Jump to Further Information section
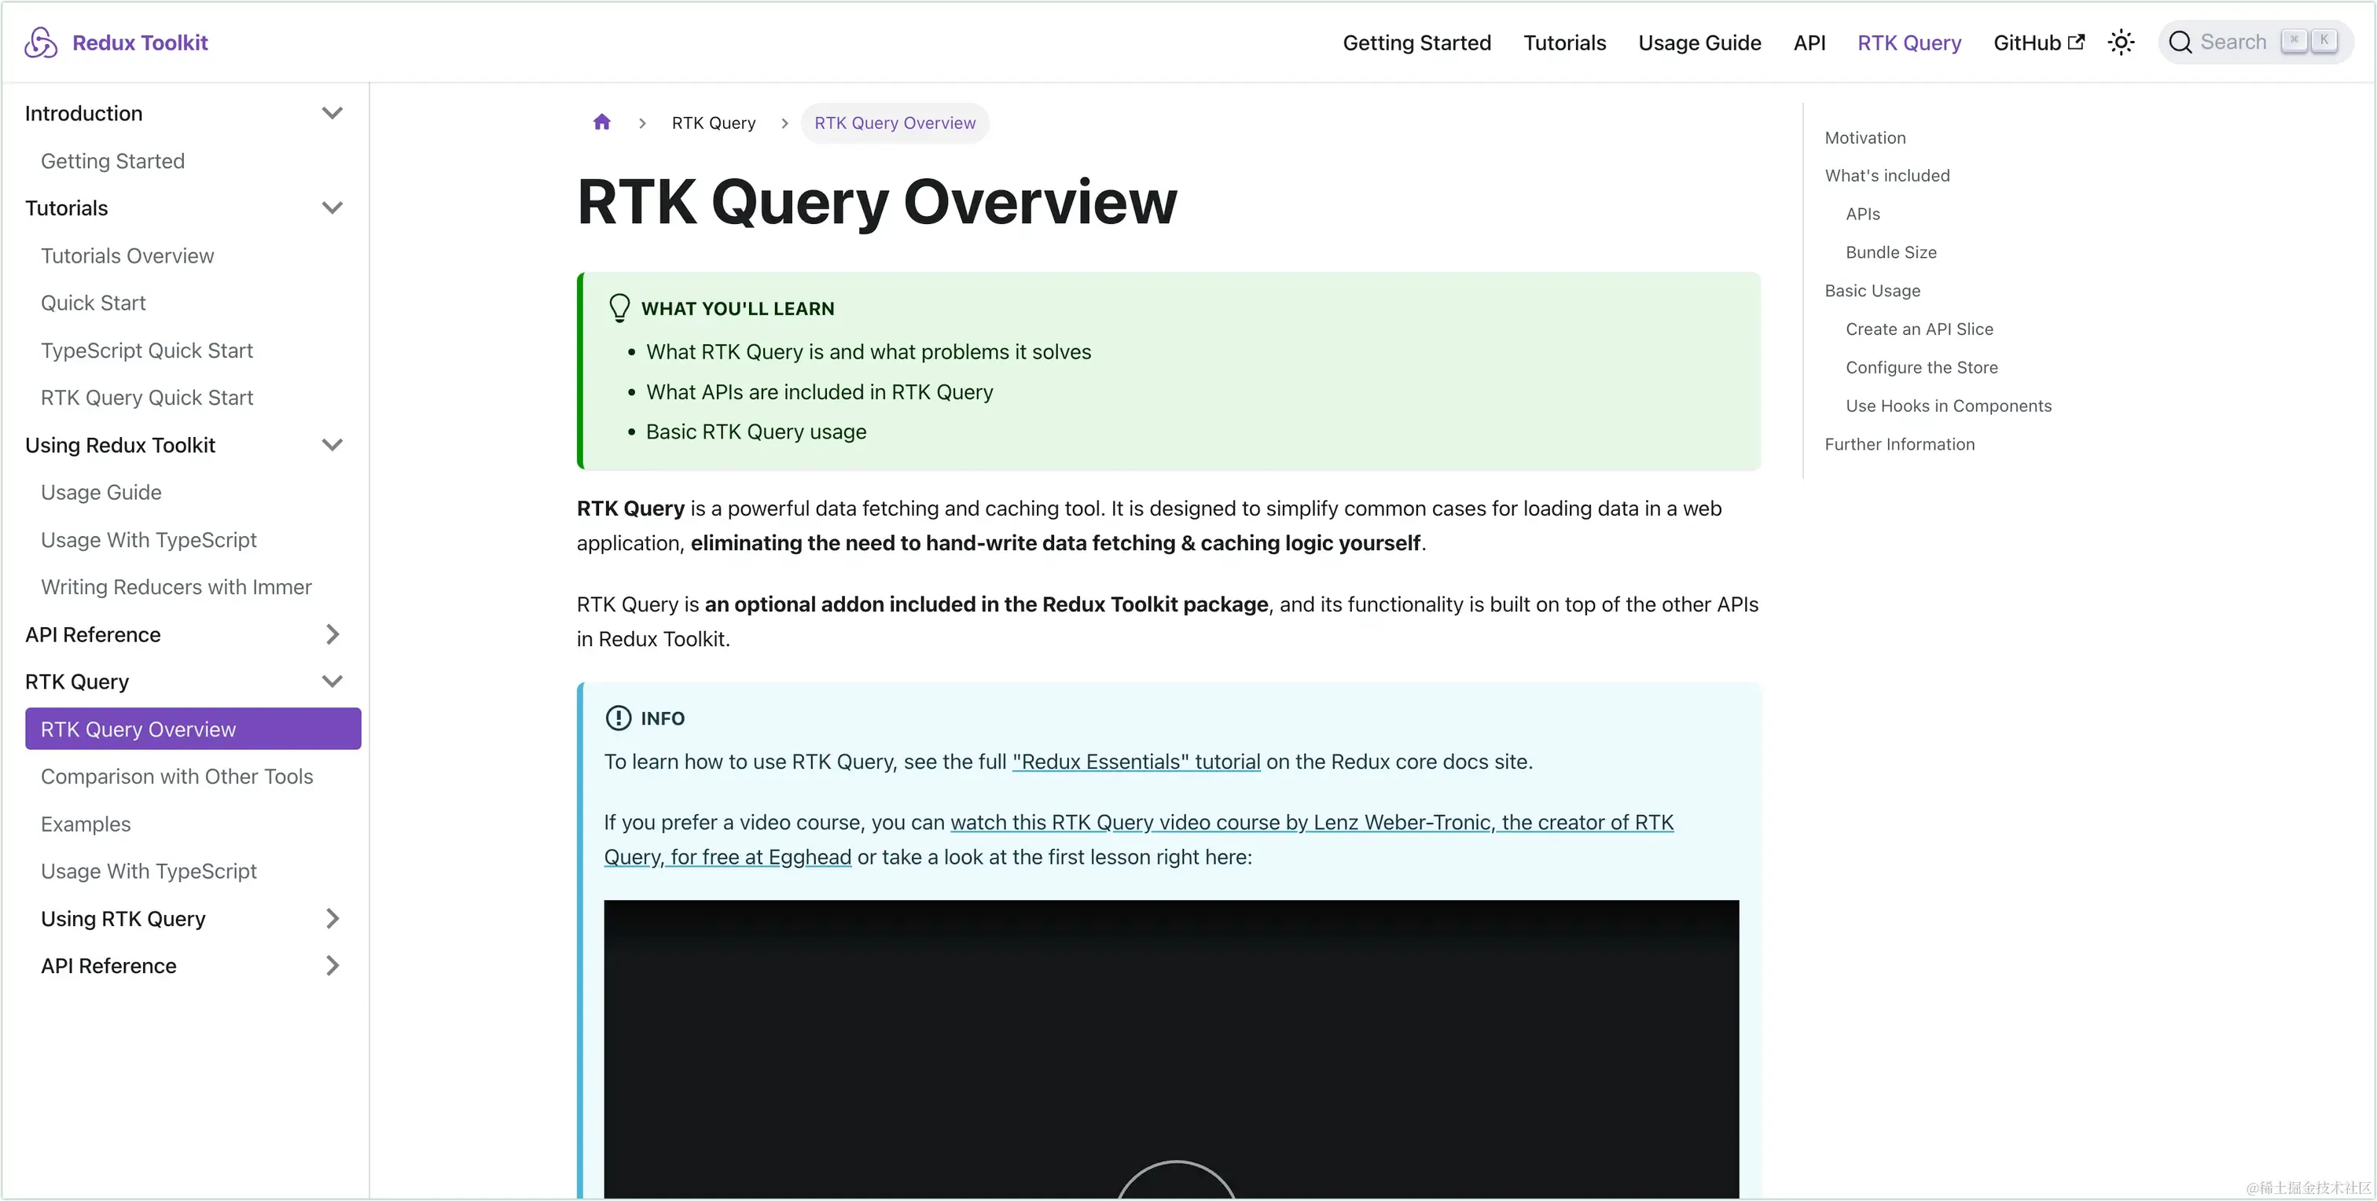 [1899, 443]
